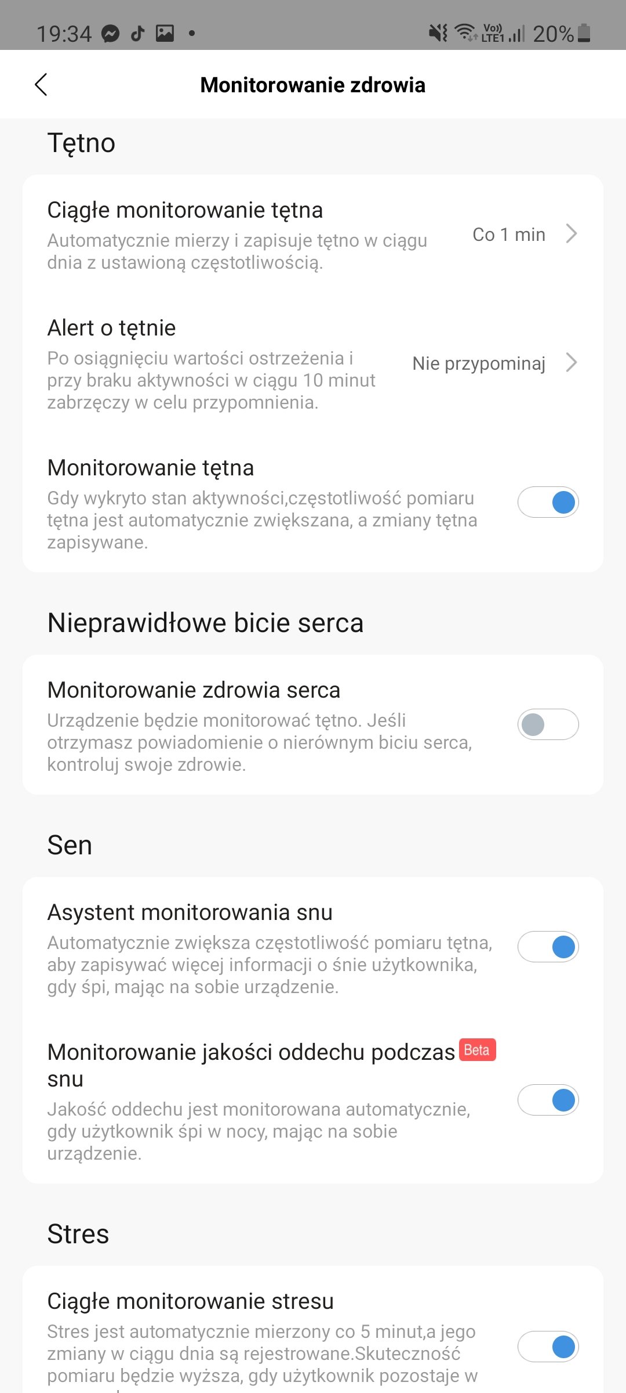Tap the Wi-Fi status icon

[x=465, y=33]
